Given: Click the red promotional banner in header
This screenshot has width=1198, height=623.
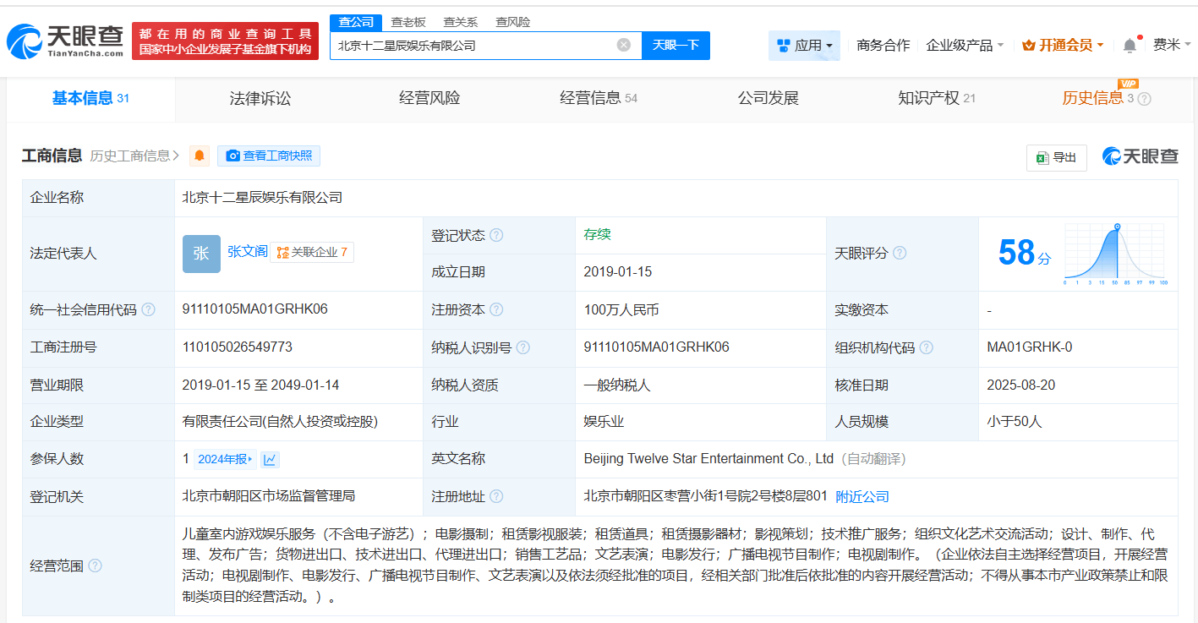Looking at the screenshot, I should [x=225, y=41].
